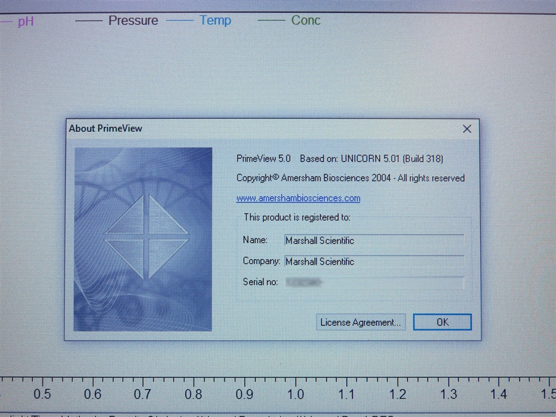Open the License Agreement window

pyautogui.click(x=361, y=322)
